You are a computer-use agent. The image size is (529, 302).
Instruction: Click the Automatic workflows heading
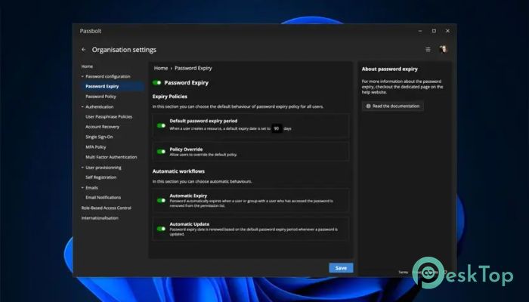tap(178, 171)
